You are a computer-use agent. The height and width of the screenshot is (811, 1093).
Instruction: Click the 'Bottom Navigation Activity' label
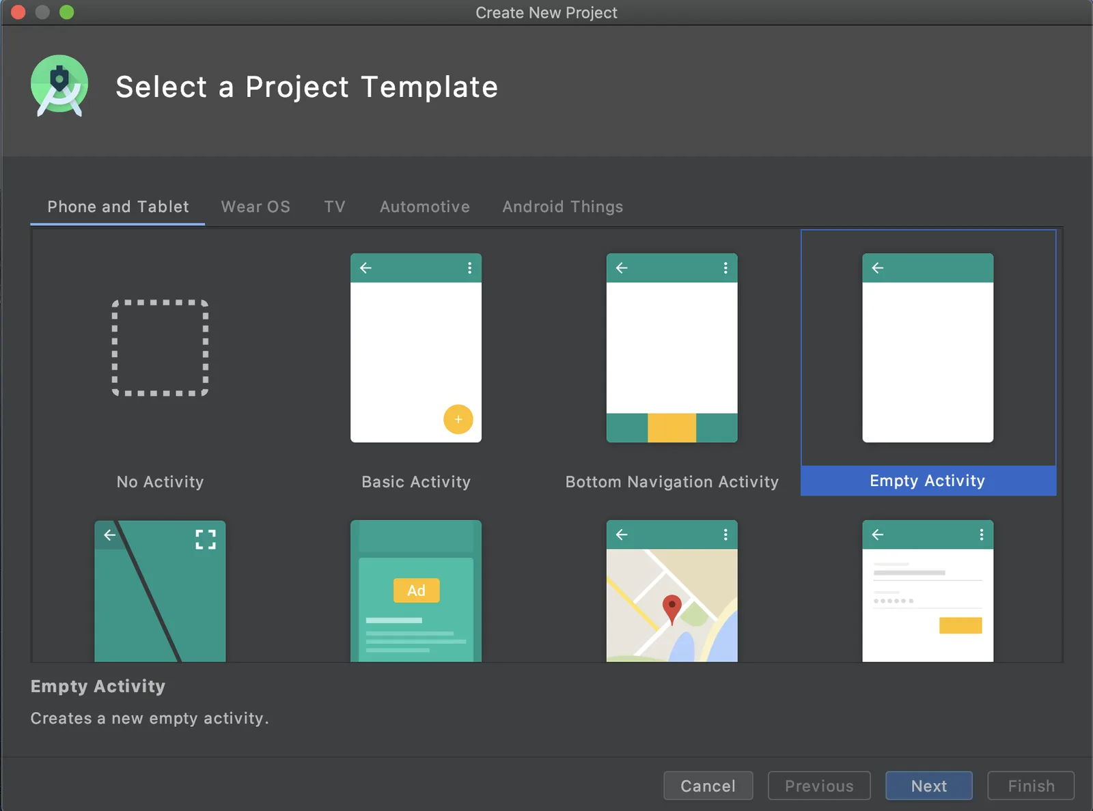point(672,482)
